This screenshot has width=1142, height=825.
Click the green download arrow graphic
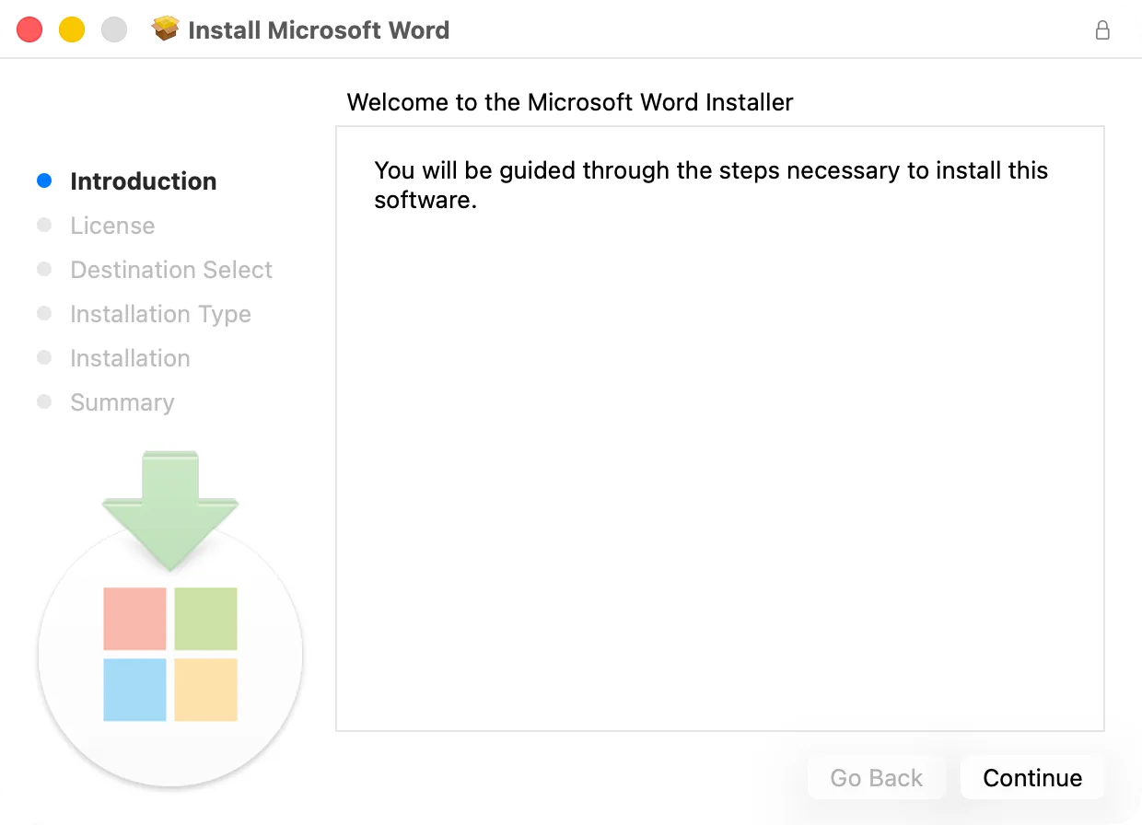[x=170, y=511]
